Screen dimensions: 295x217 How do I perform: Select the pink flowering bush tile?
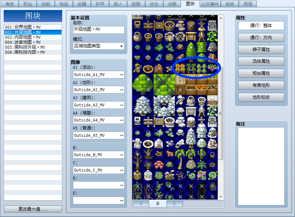point(191,165)
